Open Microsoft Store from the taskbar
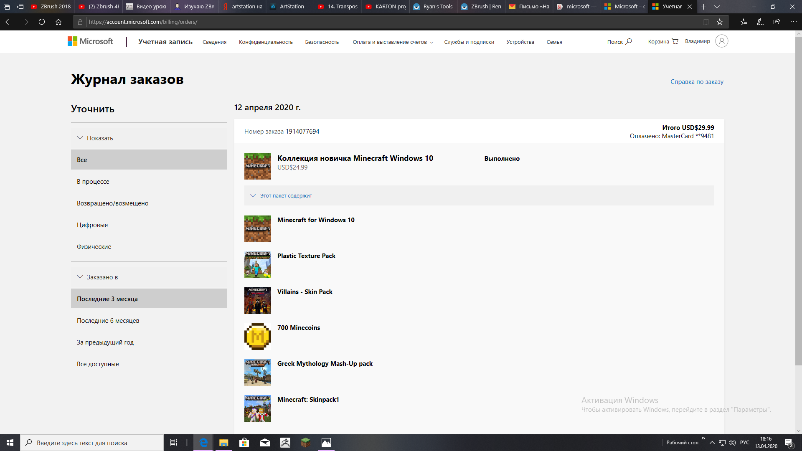 coord(244,443)
